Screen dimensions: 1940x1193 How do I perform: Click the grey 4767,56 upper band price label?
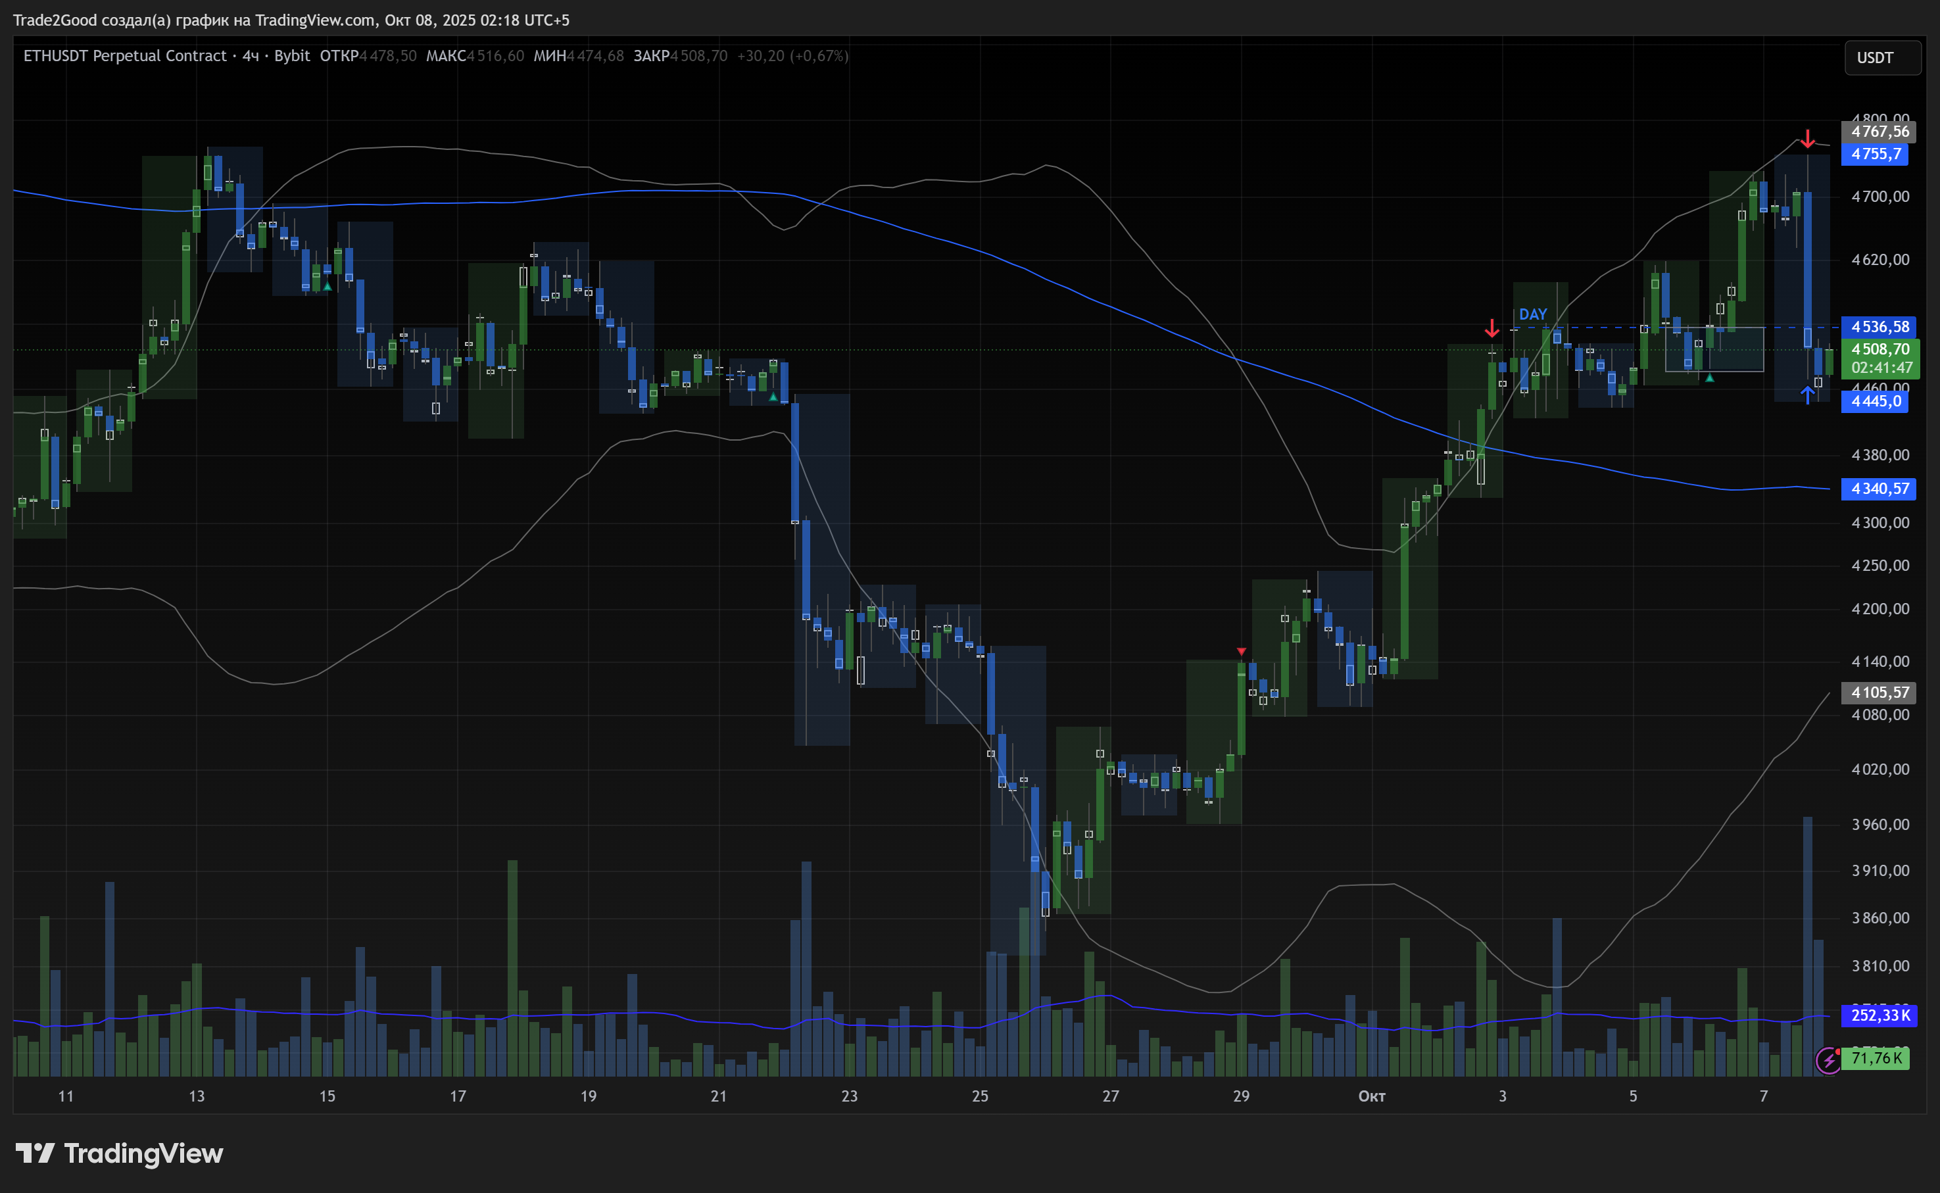click(x=1879, y=132)
